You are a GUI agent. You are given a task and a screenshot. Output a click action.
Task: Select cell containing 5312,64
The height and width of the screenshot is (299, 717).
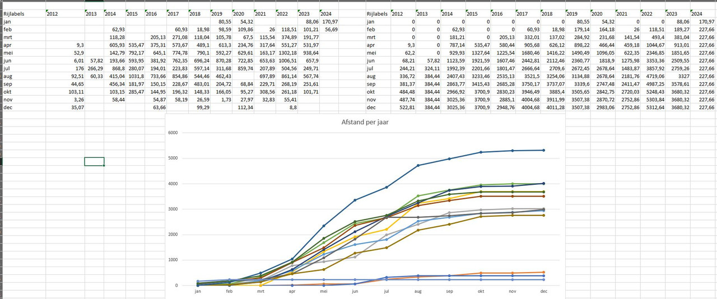[652, 107]
